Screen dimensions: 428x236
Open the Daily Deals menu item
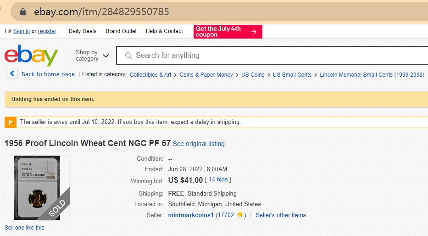pyautogui.click(x=83, y=31)
